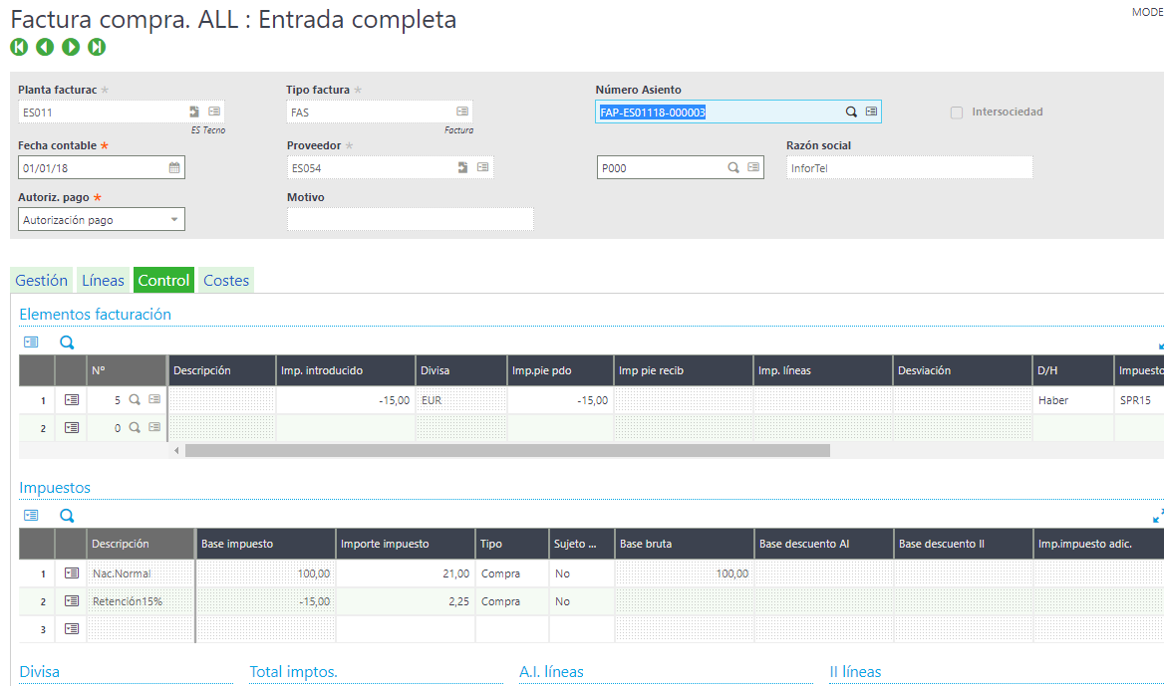Screen dimensions: 1164x686
Task: Go to the previous record
Action: tap(45, 47)
